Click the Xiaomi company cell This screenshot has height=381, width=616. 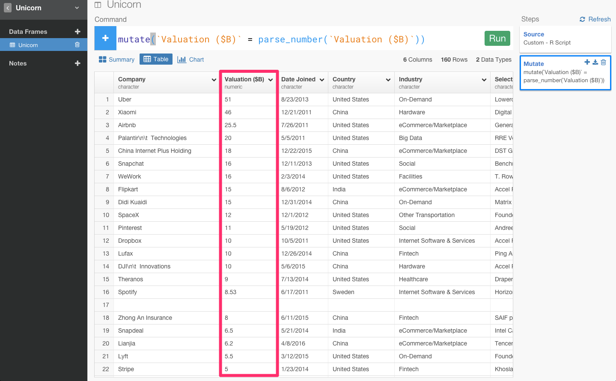point(166,112)
